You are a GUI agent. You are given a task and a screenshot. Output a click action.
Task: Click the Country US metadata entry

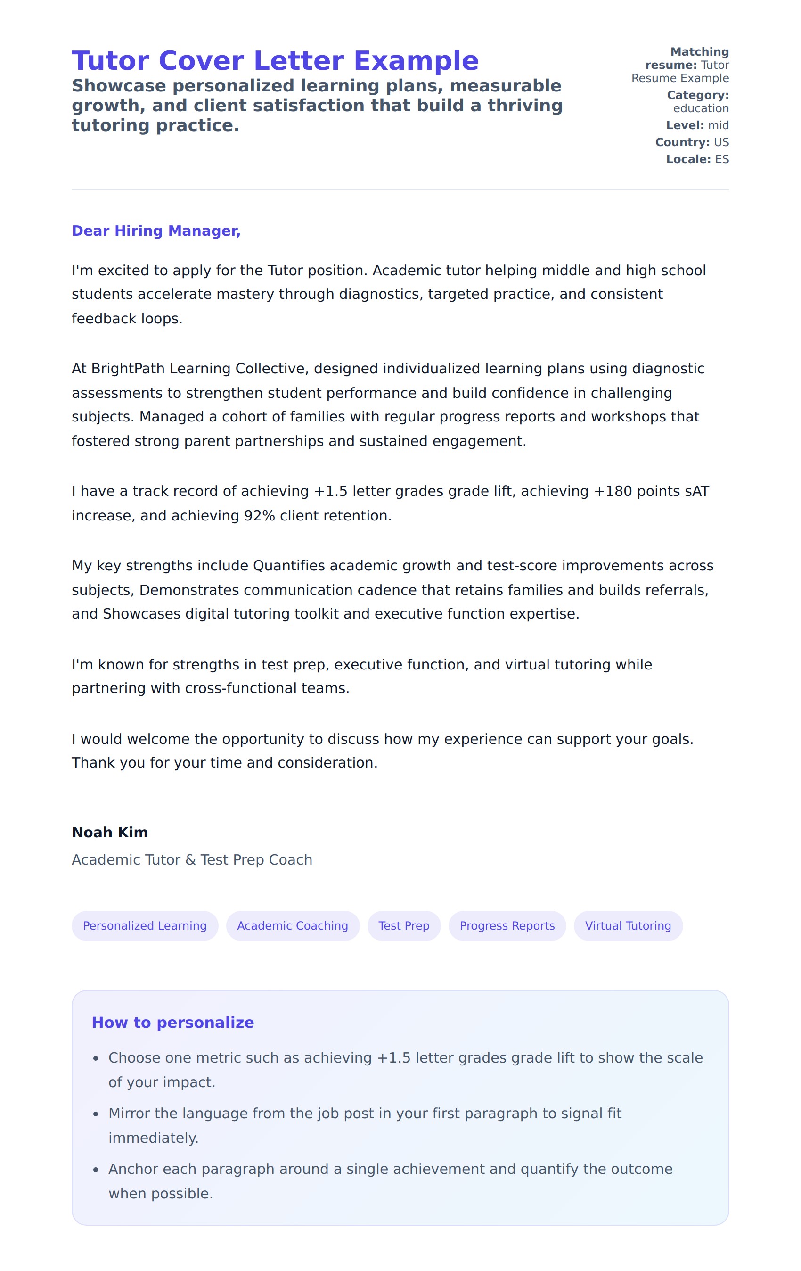(x=691, y=142)
